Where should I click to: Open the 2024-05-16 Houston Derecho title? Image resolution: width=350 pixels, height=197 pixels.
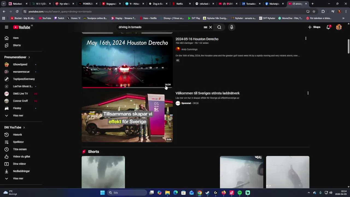pos(197,39)
